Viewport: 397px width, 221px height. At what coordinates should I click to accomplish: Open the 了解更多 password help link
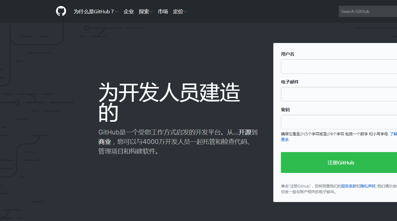284,139
